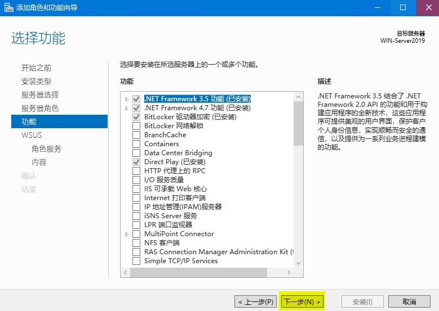Expand the .NET Framework 4.7 功能 node
The height and width of the screenshot is (311, 439).
click(127, 108)
